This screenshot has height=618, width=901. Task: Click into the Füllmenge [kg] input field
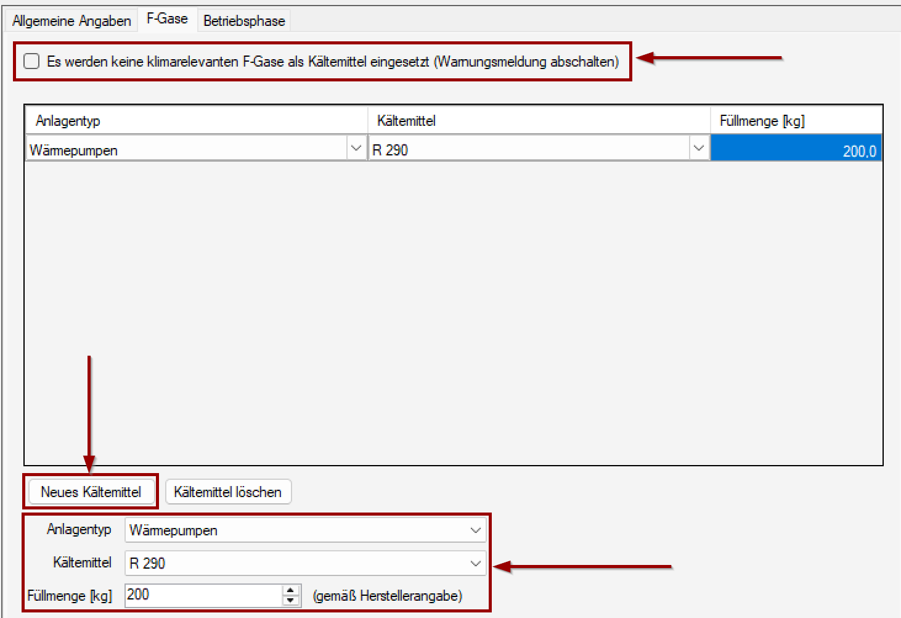click(x=202, y=595)
